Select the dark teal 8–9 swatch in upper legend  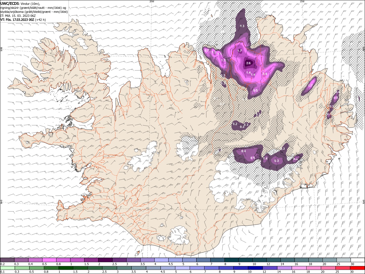(232, 260)
